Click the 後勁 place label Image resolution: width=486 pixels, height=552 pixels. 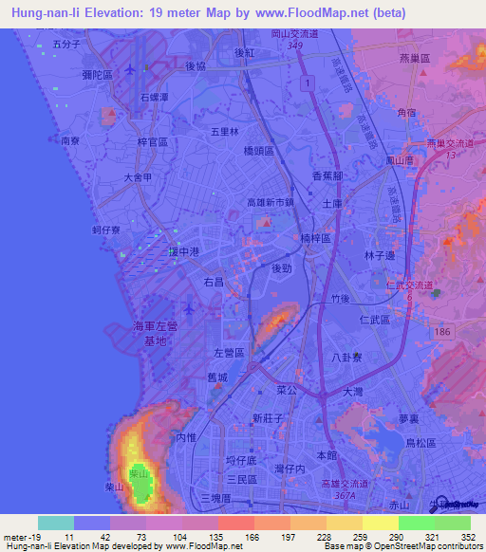click(282, 268)
